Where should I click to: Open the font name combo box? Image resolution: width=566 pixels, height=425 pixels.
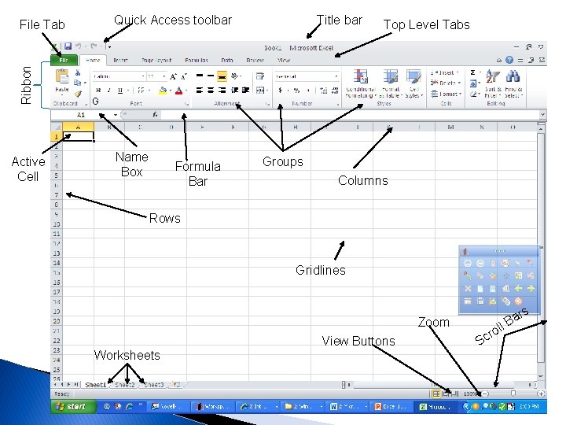click(119, 76)
